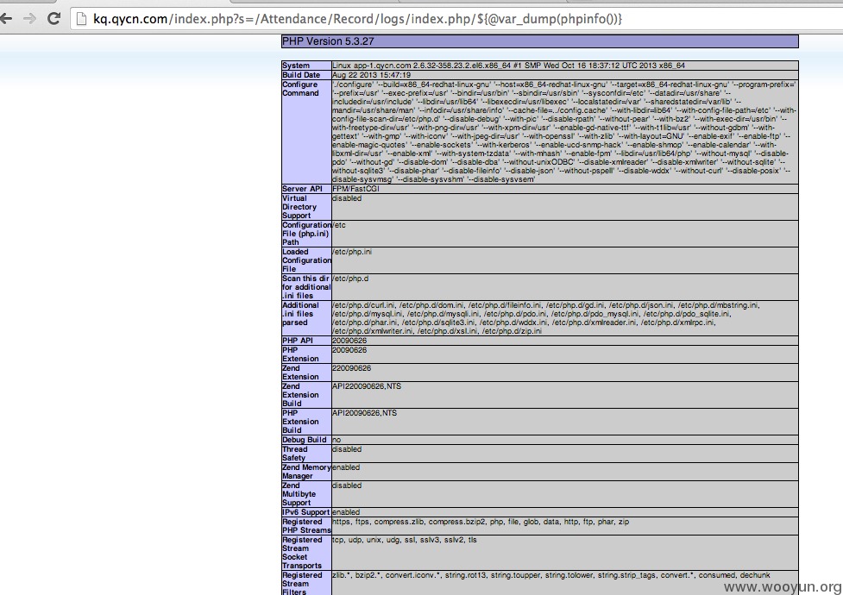843x595 pixels.
Task: Click the Linux app-1.qycn.com system value
Action: tap(508, 66)
